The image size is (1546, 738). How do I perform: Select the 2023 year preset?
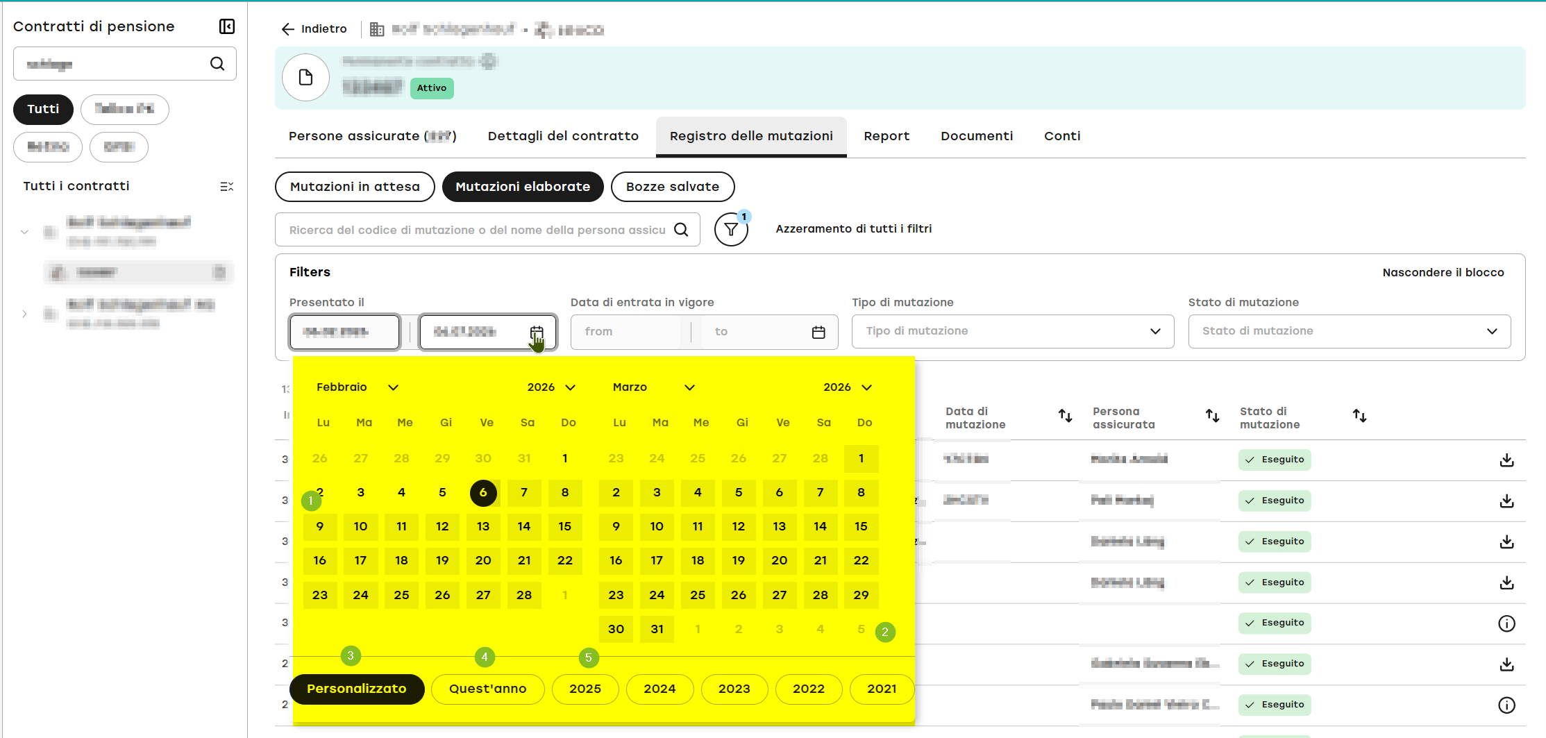(734, 689)
